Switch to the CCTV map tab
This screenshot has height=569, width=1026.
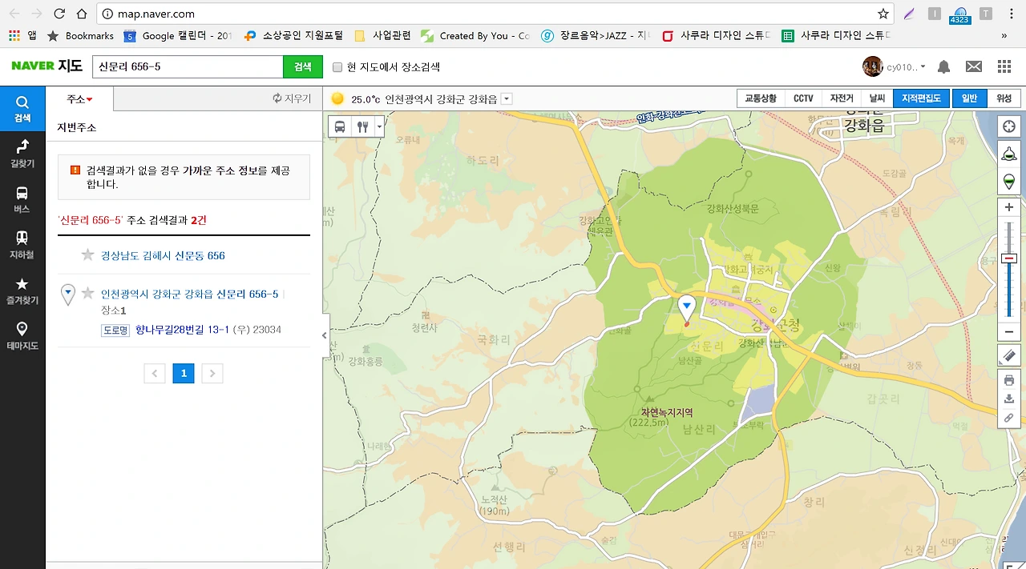point(803,98)
